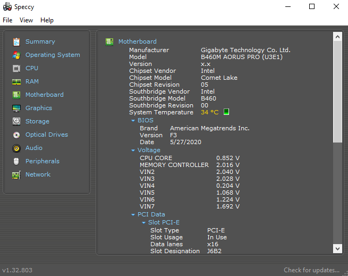The width and height of the screenshot is (348, 276).
Task: Click Southbridge Model value B460
Action: pos(208,98)
